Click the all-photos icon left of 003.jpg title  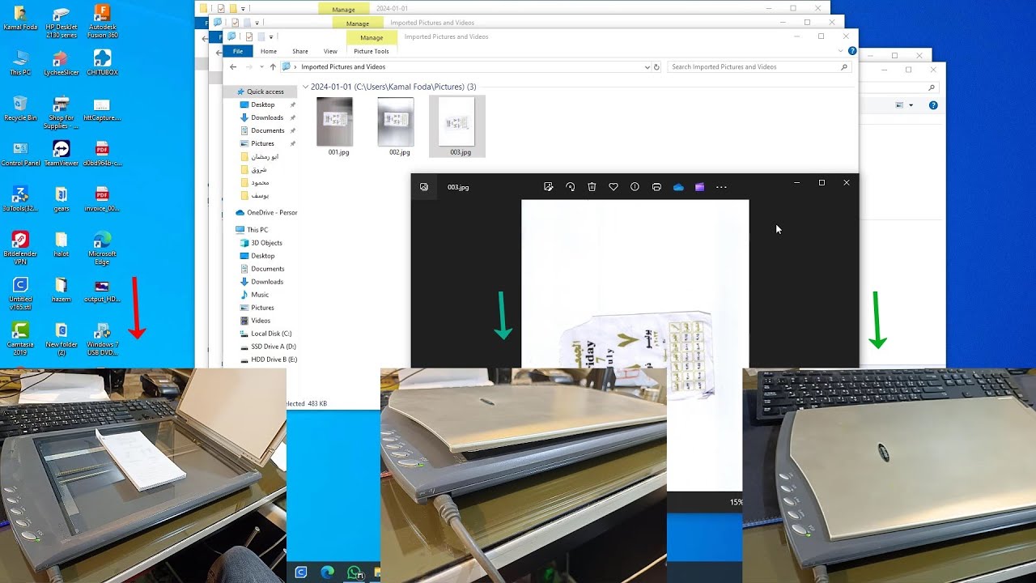(x=423, y=187)
